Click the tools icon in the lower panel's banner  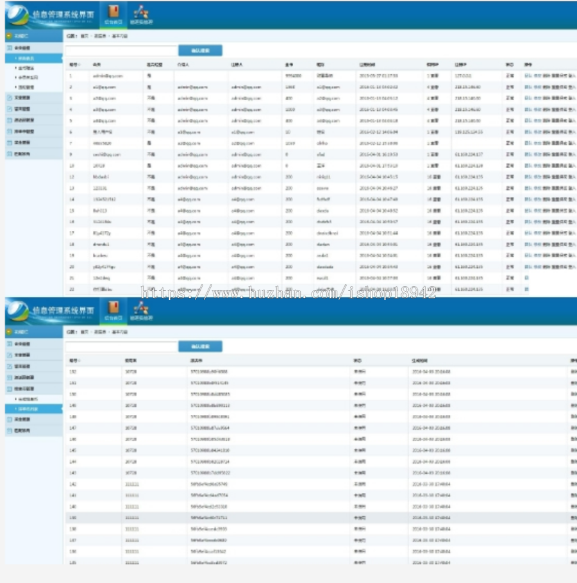point(141,308)
